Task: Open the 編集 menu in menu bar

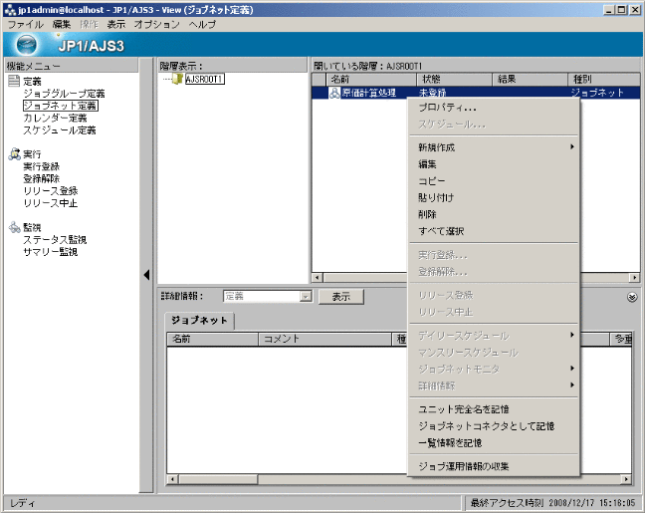Action: coord(62,24)
